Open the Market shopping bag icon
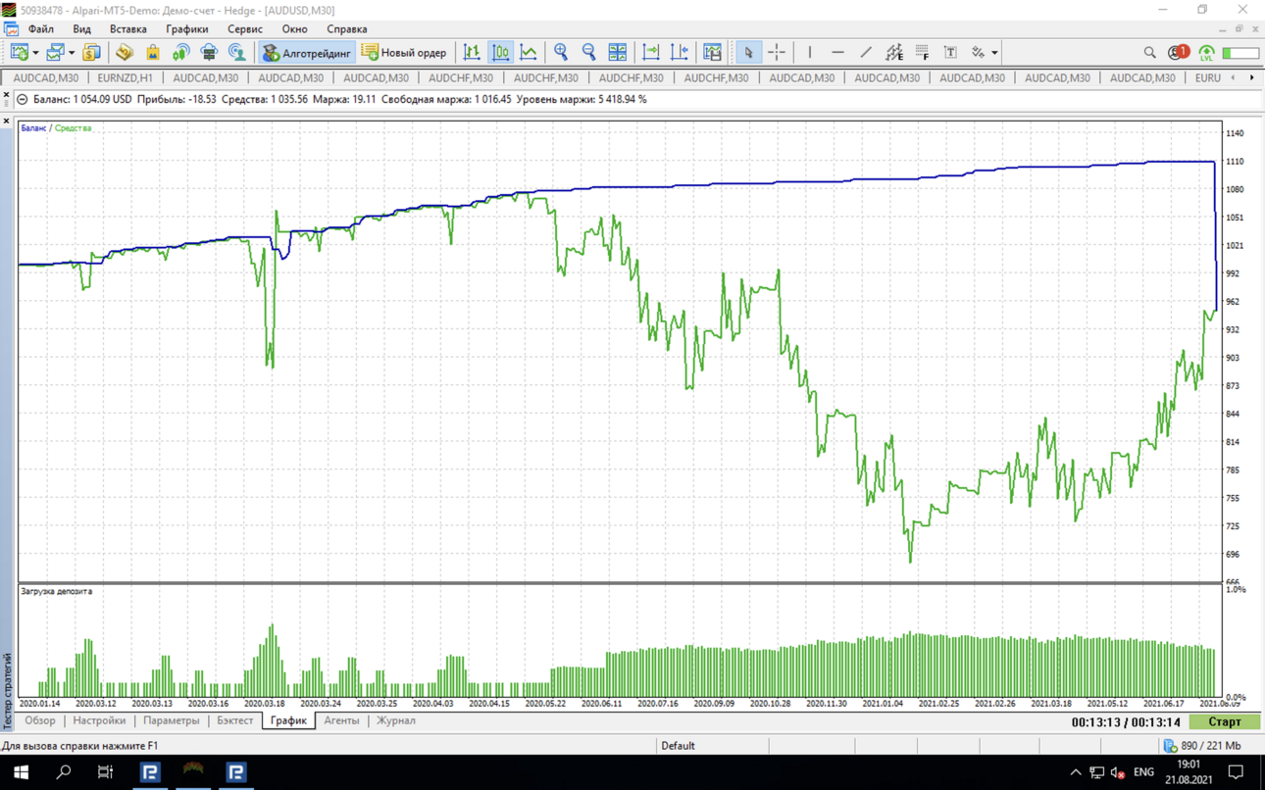This screenshot has width=1265, height=790. pyautogui.click(x=152, y=52)
